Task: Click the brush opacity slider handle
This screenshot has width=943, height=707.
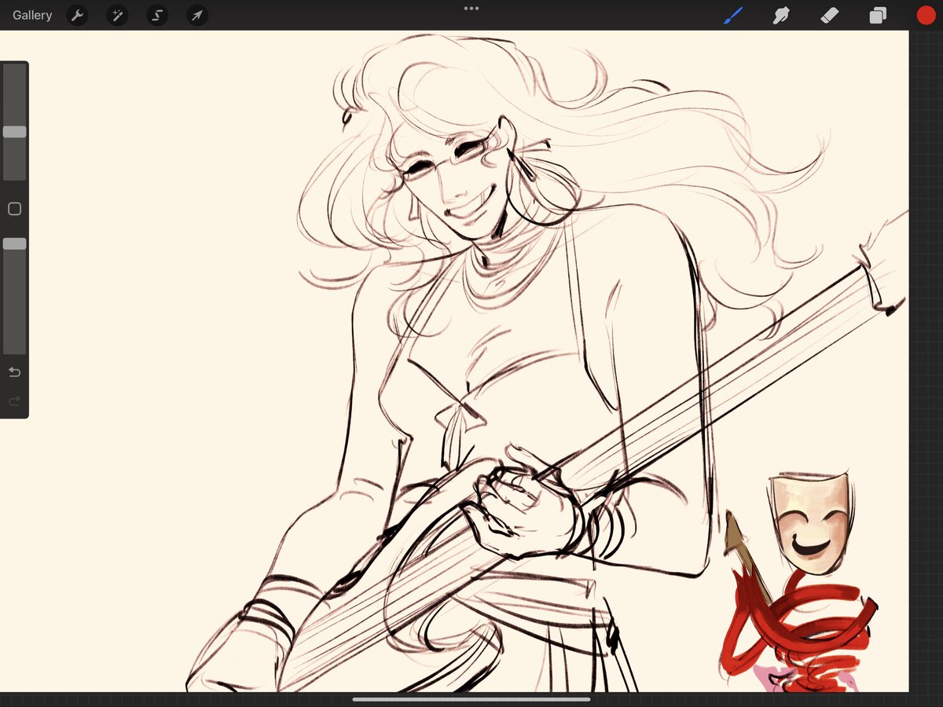Action: (x=14, y=244)
